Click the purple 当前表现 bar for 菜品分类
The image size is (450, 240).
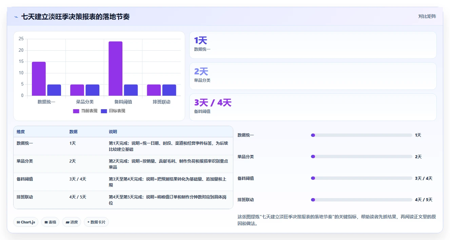(77, 90)
